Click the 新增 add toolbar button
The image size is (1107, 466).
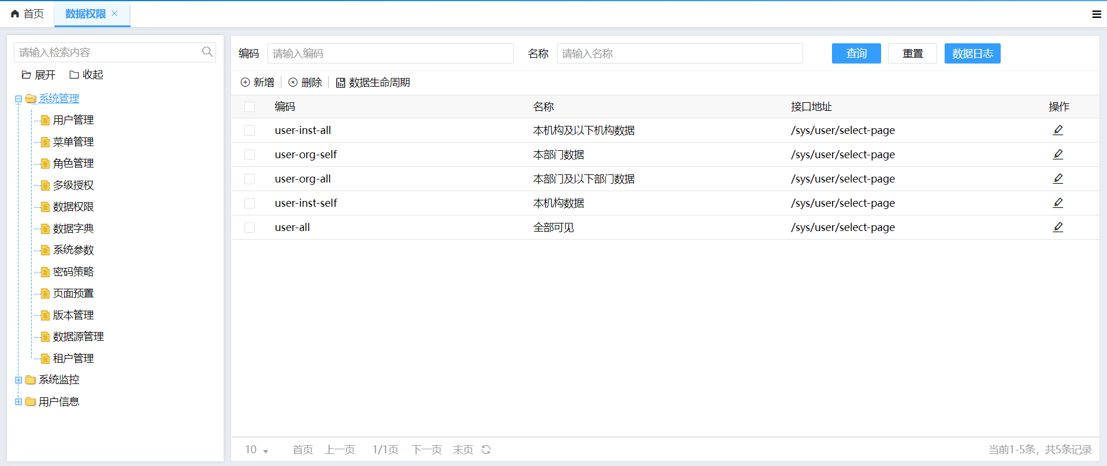pos(258,83)
